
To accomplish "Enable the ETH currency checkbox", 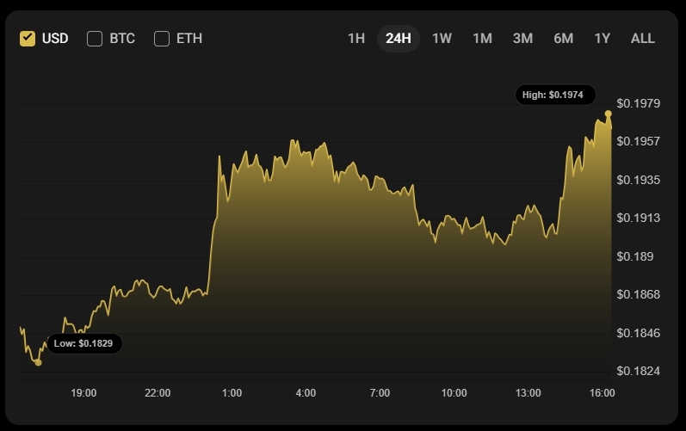I will click(x=162, y=39).
